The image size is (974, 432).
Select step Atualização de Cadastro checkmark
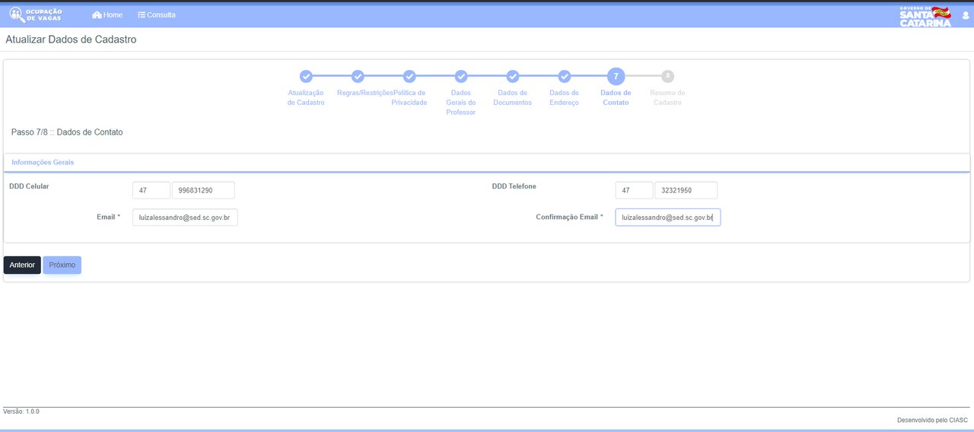306,76
